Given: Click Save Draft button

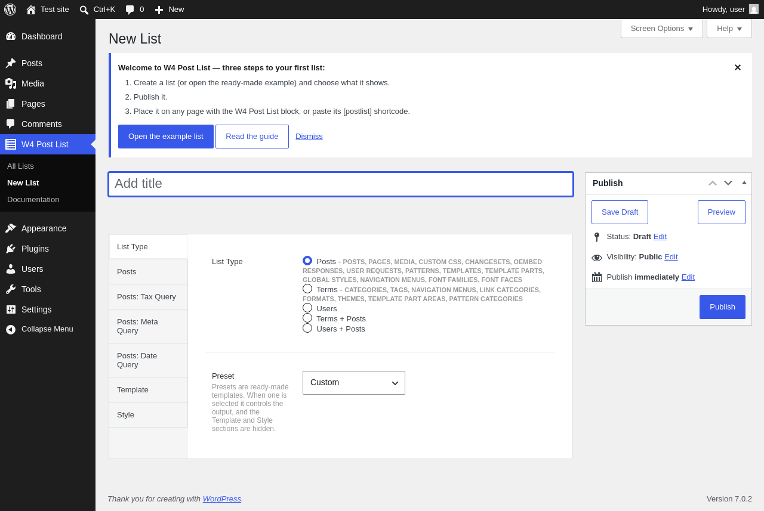Looking at the screenshot, I should click(620, 212).
